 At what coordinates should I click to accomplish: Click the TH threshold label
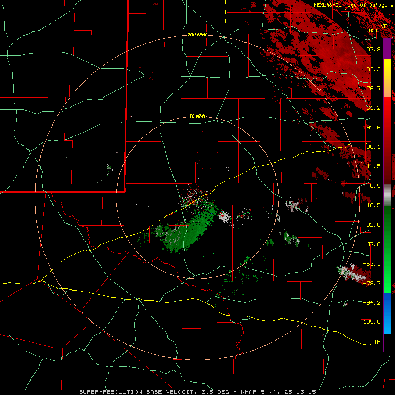377,342
